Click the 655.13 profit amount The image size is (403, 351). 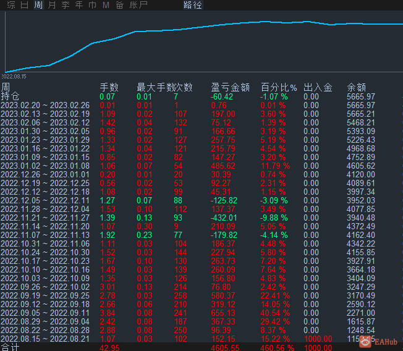click(223, 313)
